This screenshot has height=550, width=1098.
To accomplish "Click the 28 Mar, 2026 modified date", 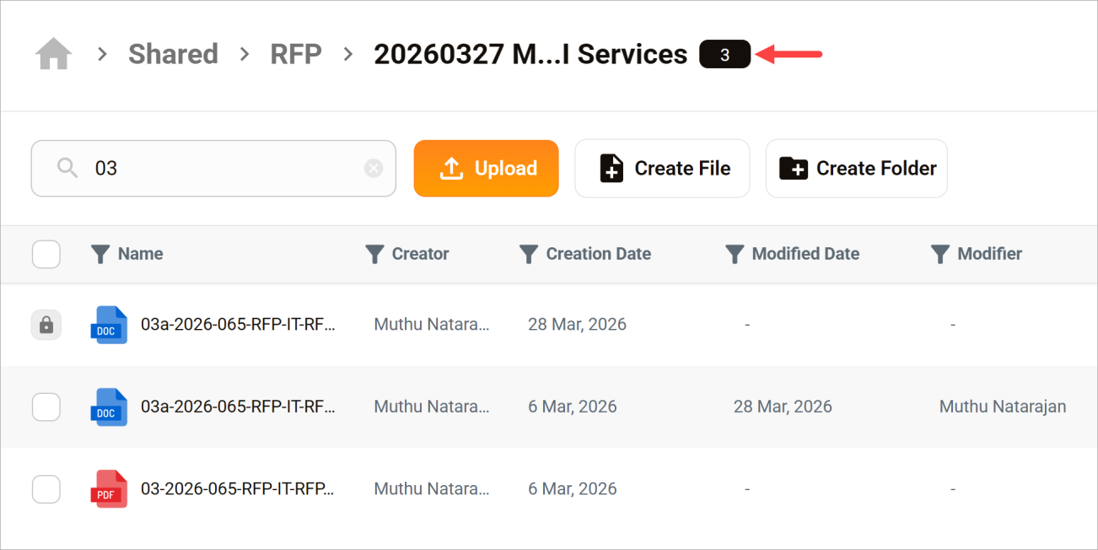I will point(783,407).
